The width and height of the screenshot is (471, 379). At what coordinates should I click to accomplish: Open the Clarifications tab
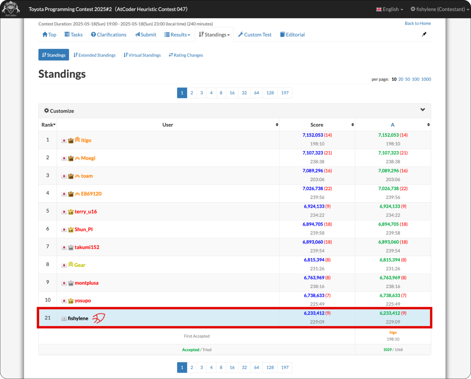[x=108, y=35]
